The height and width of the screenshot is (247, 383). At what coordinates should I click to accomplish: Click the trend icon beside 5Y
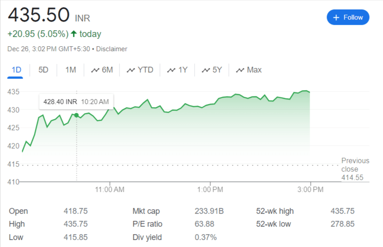206,70
